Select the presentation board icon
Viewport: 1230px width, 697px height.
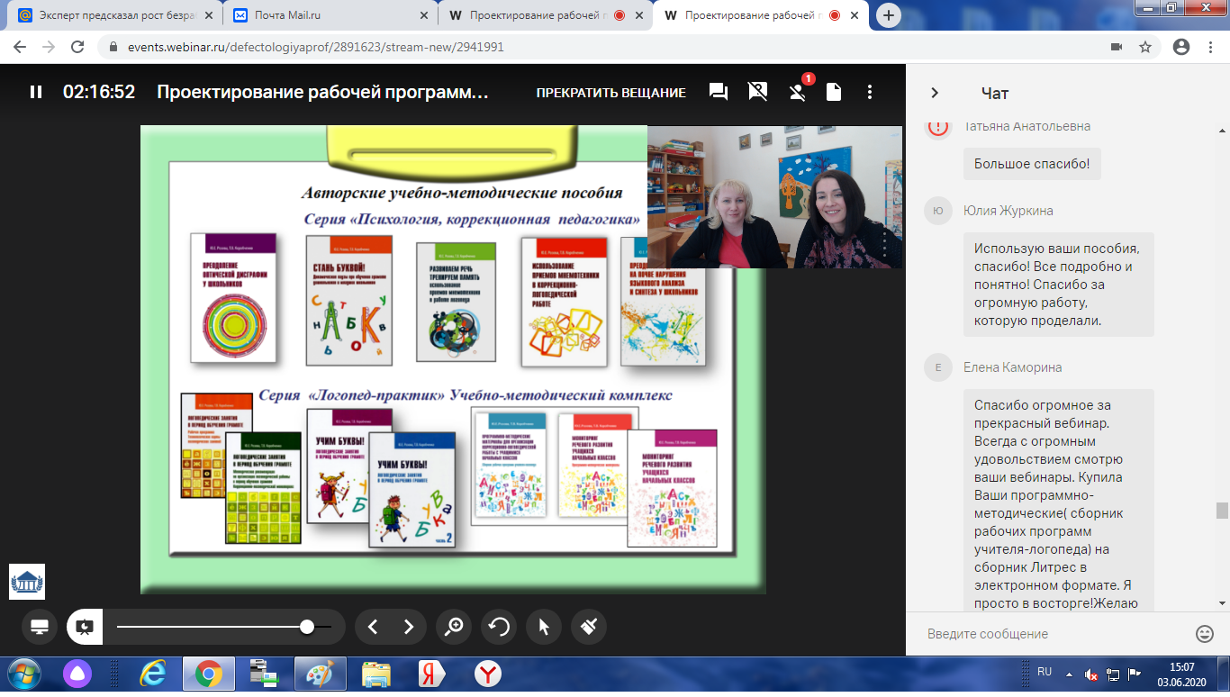[85, 627]
